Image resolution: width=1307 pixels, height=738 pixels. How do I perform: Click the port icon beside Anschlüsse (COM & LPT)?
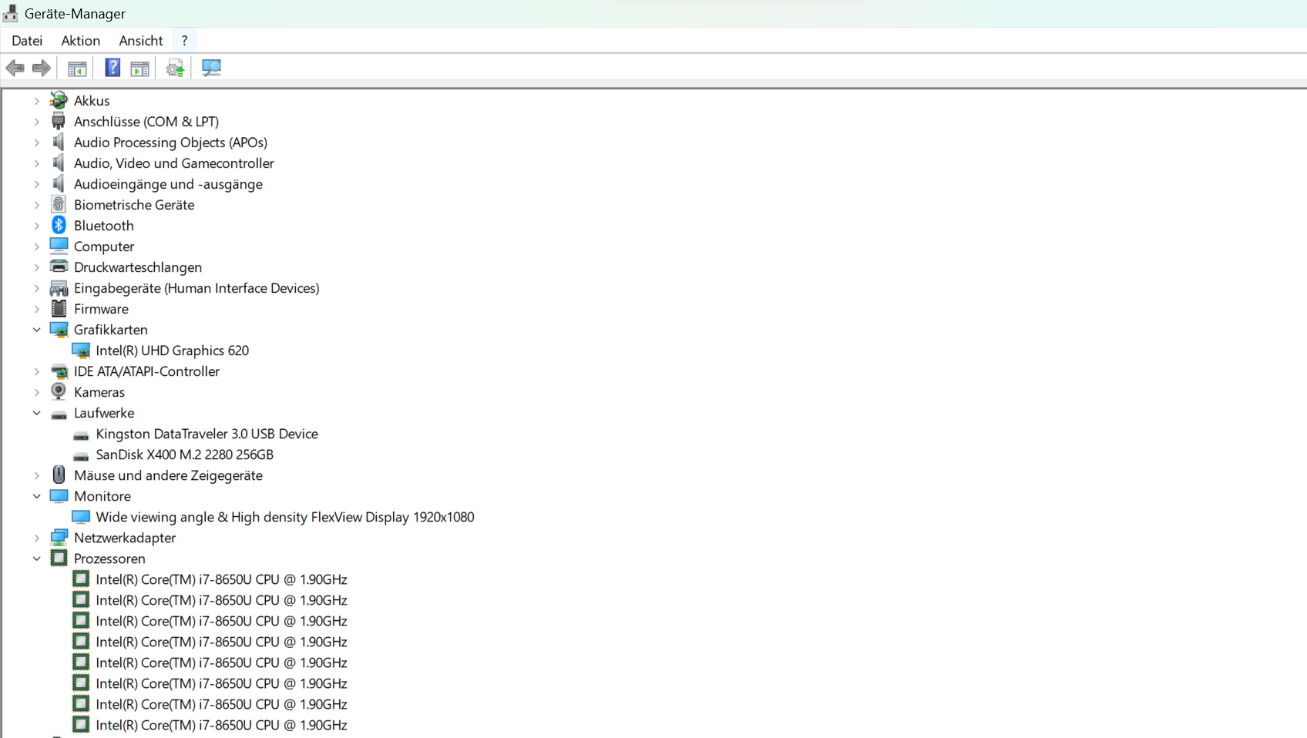click(x=59, y=121)
